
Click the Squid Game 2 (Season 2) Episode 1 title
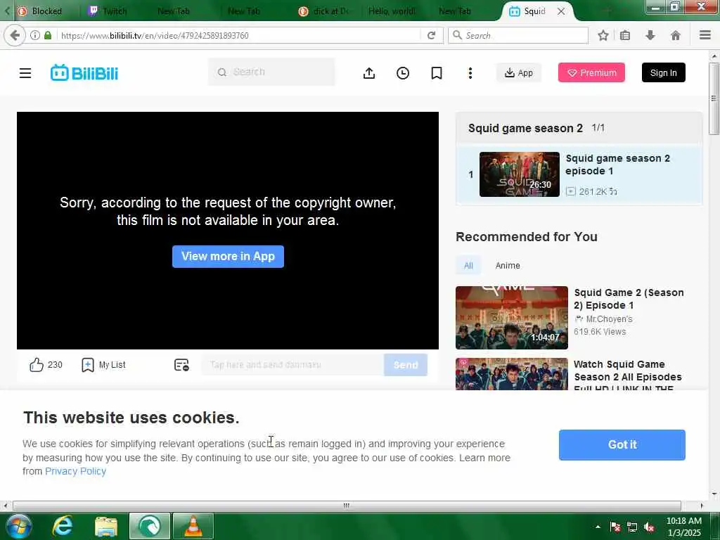pos(629,299)
